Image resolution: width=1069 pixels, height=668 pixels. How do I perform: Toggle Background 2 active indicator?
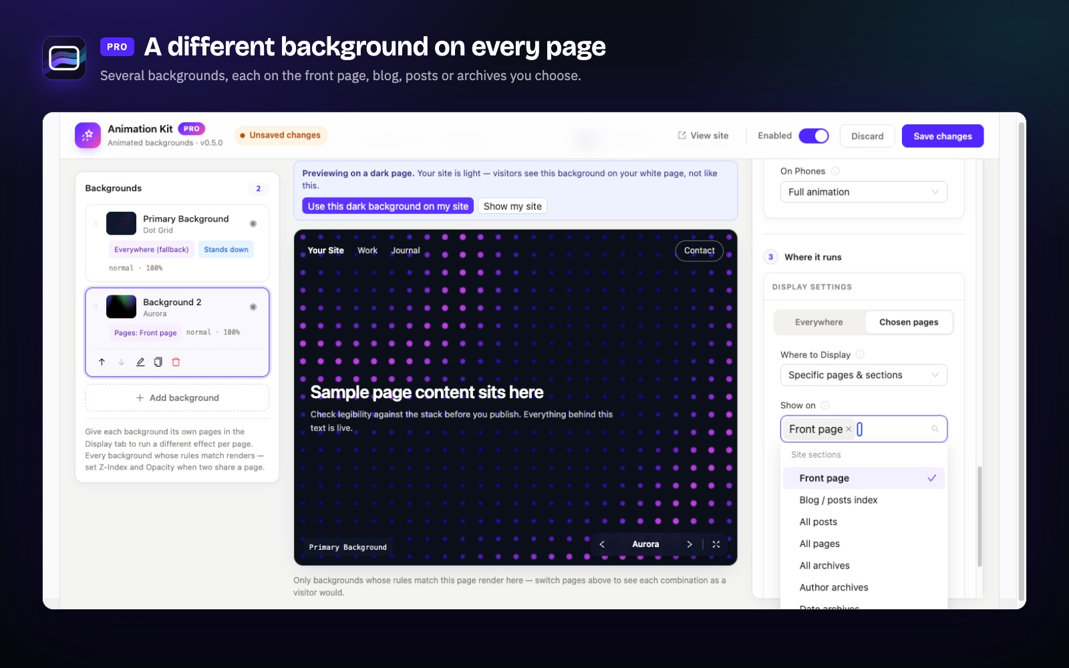253,307
